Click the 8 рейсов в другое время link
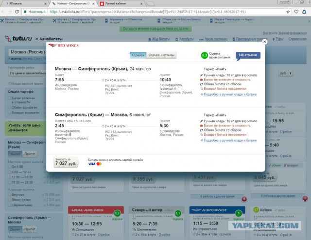 [217, 196]
